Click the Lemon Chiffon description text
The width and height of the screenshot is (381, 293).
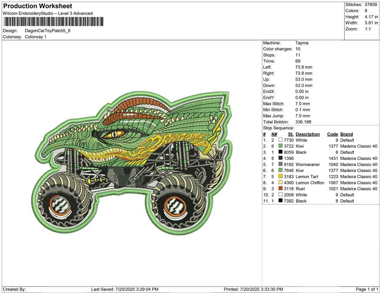click(x=310, y=183)
